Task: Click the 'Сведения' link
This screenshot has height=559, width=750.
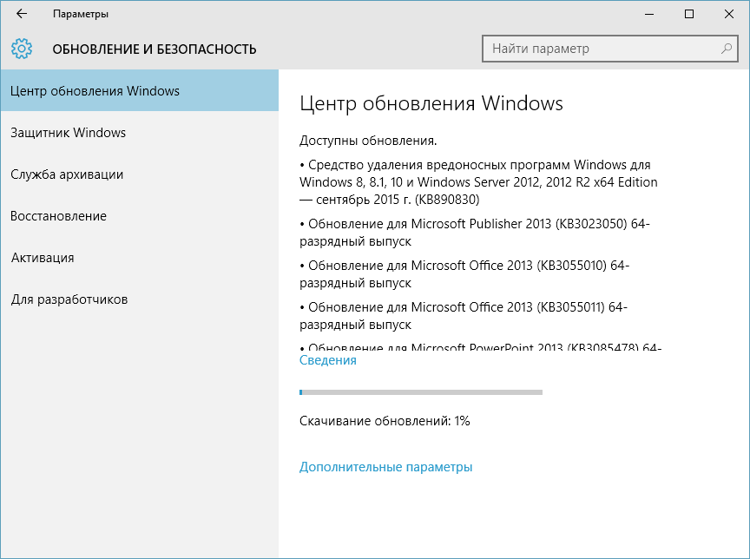Action: (x=327, y=360)
